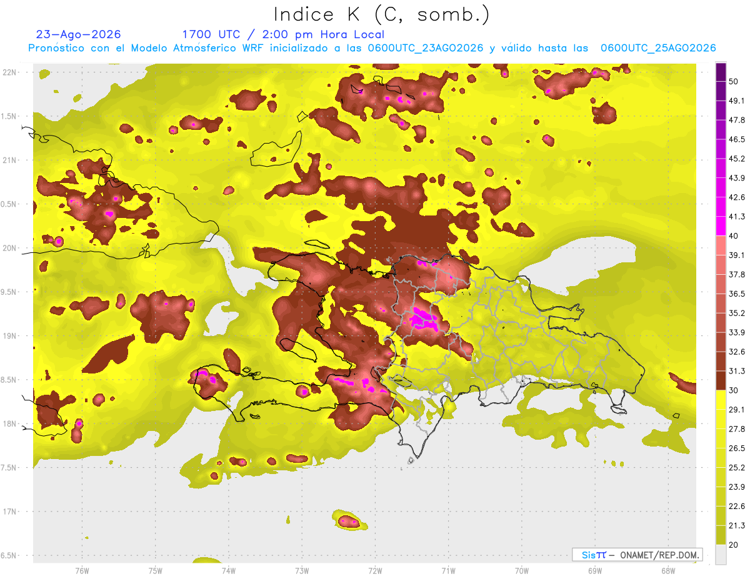Click the '22.6' colorbar label
This screenshot has height=579, width=750.
[x=737, y=506]
